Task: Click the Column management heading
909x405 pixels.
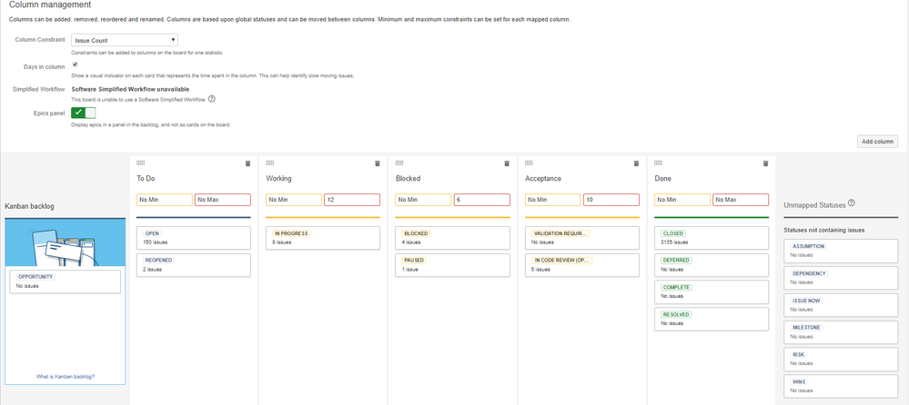Action: pos(50,5)
